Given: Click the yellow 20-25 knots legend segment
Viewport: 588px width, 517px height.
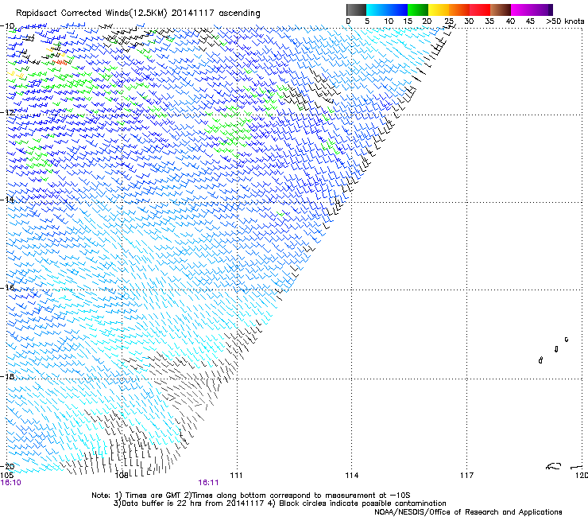Looking at the screenshot, I should click(439, 10).
